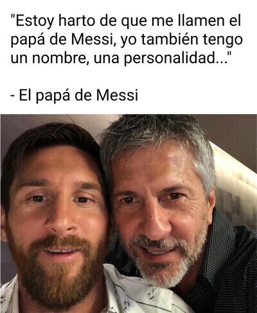Click the "- El papá de Messi" attribution line

pyautogui.click(x=75, y=95)
